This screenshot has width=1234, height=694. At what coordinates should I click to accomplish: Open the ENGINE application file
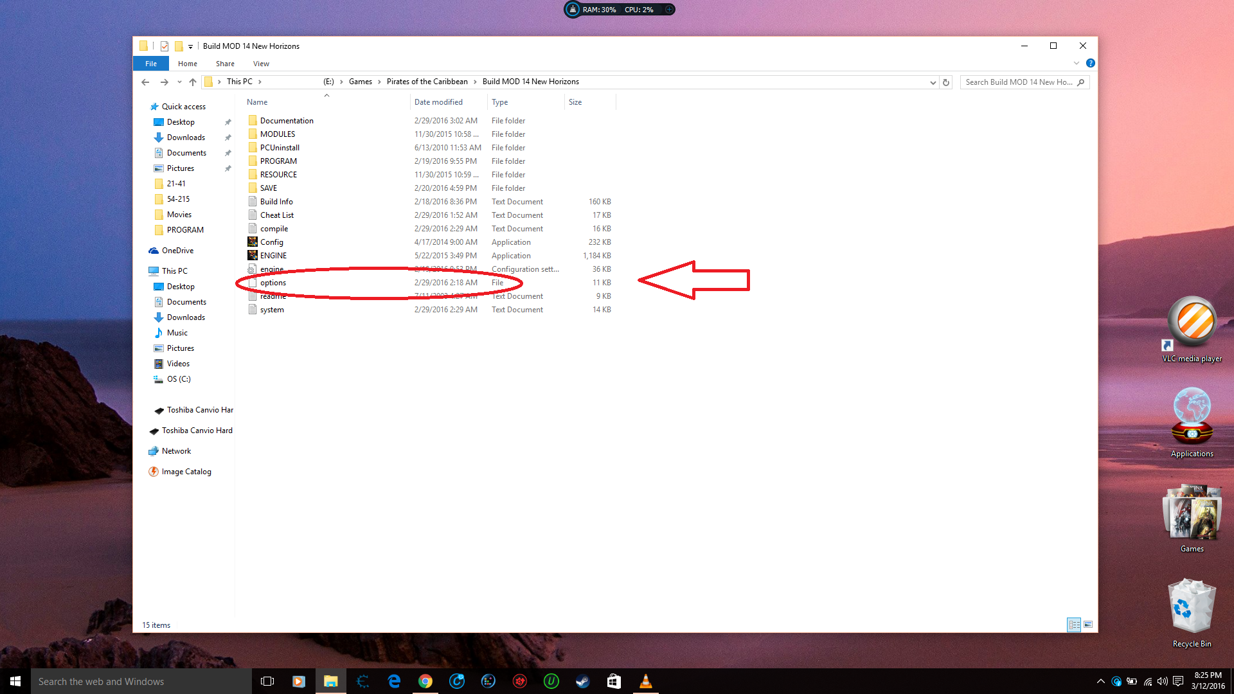pyautogui.click(x=273, y=256)
